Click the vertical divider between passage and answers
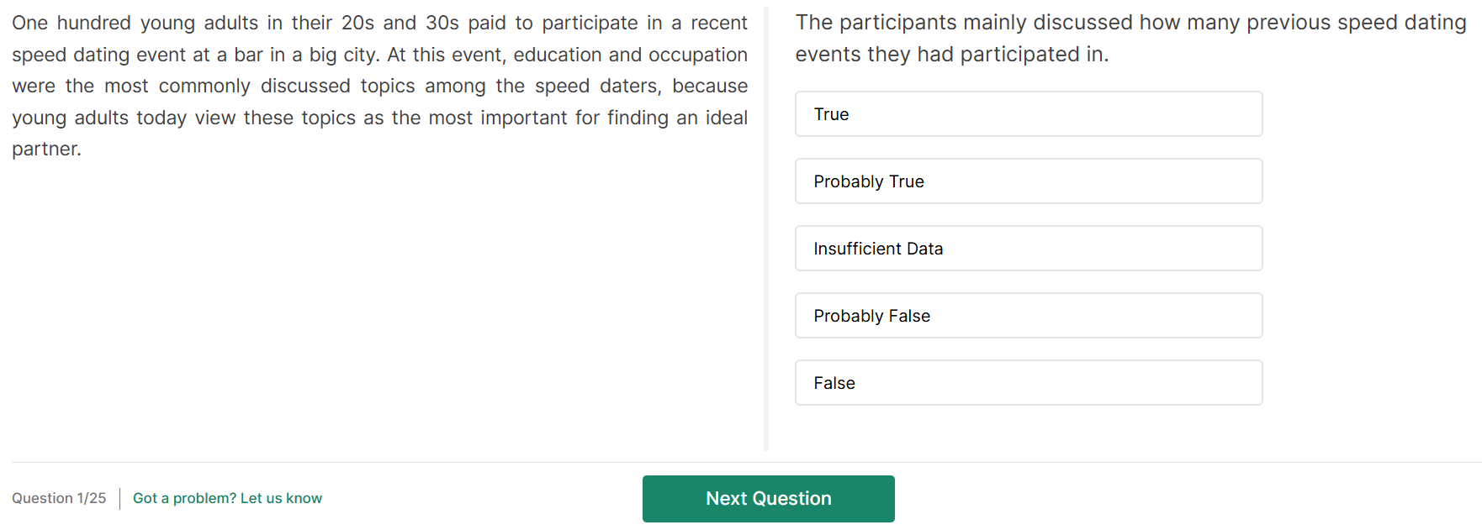Viewport: 1482px width, 530px height. click(x=766, y=228)
